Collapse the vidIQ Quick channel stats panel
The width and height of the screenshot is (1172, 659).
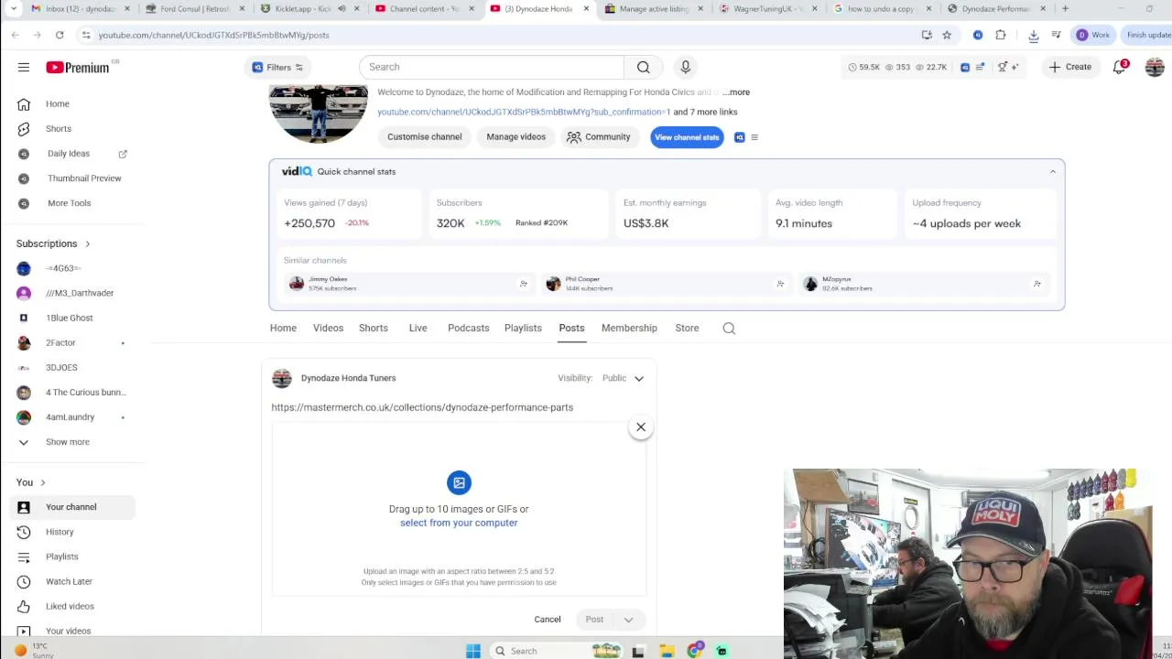1052,171
